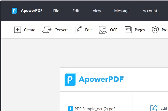Click the Pages toolbar label

coord(140,30)
